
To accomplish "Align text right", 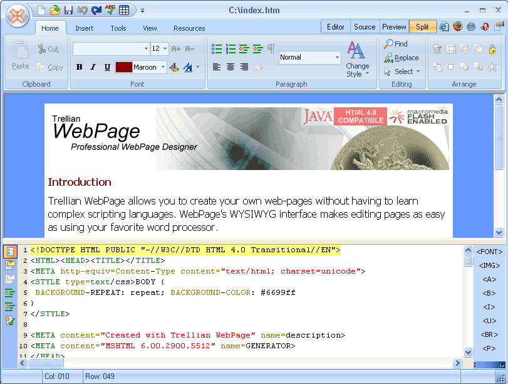I will coord(244,67).
